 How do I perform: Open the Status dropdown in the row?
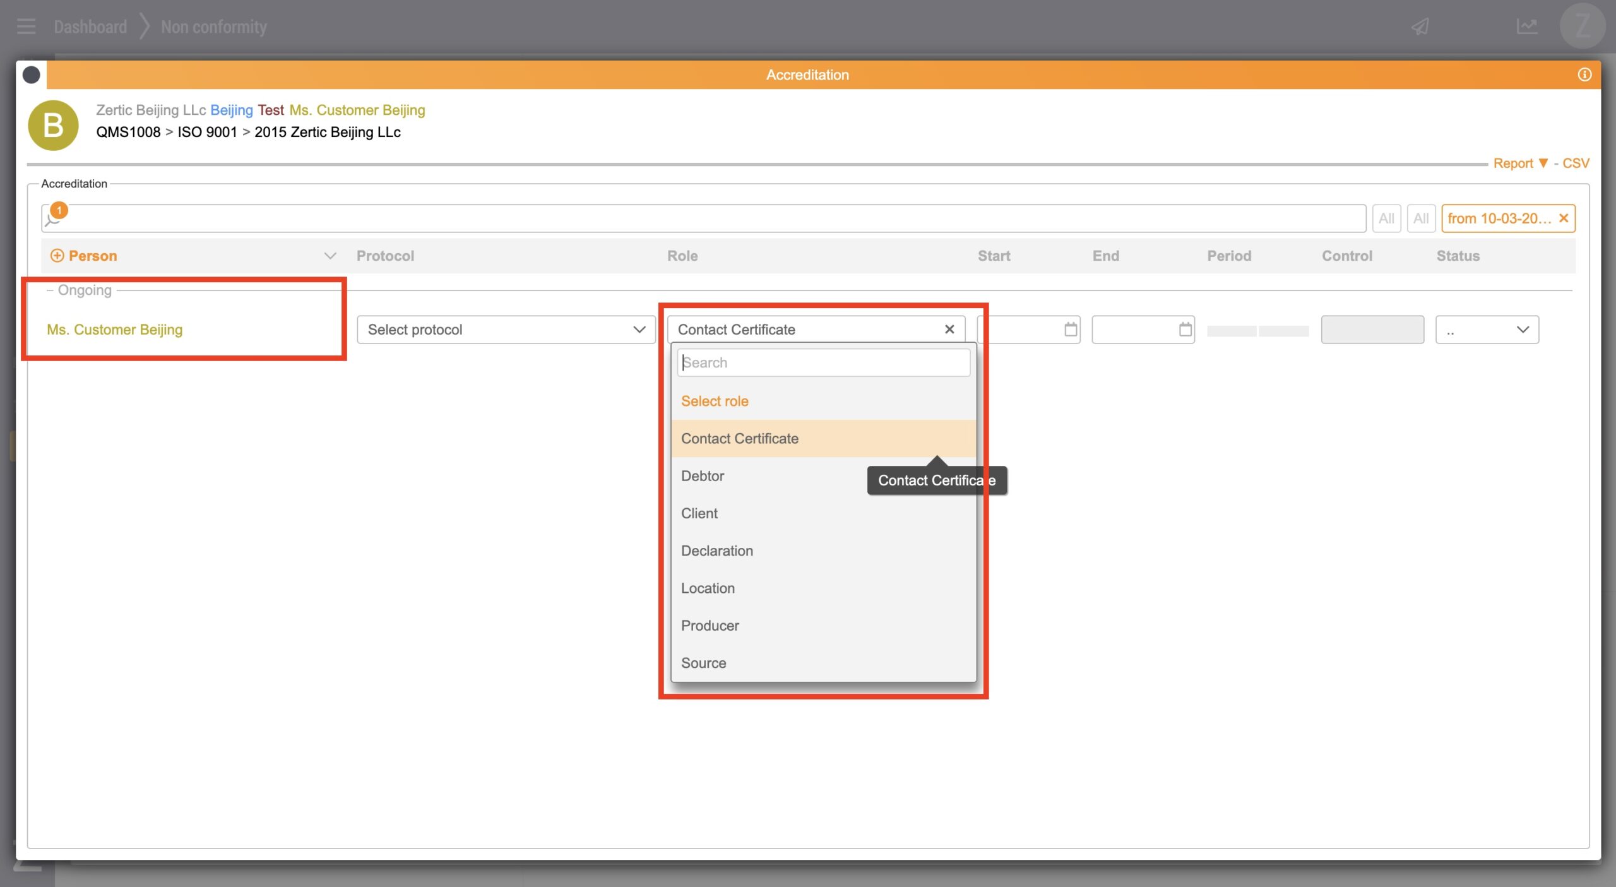click(1487, 330)
